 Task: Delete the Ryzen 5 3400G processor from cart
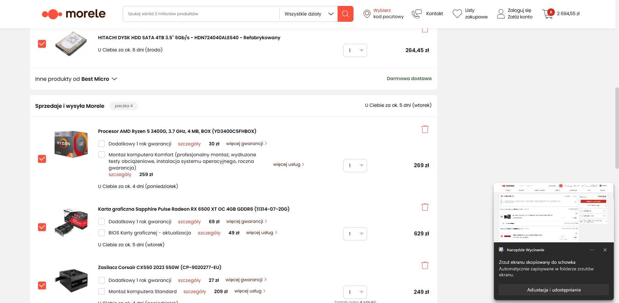pos(425,129)
